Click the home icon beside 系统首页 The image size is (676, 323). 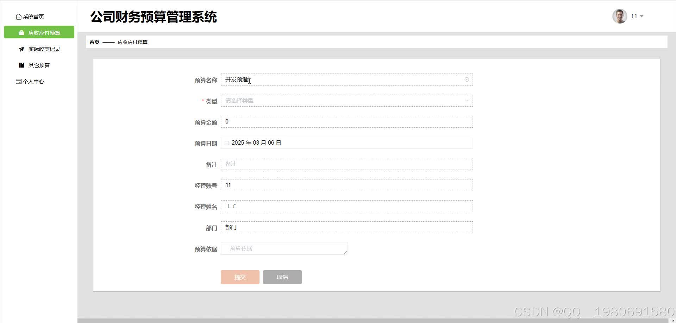coord(19,16)
